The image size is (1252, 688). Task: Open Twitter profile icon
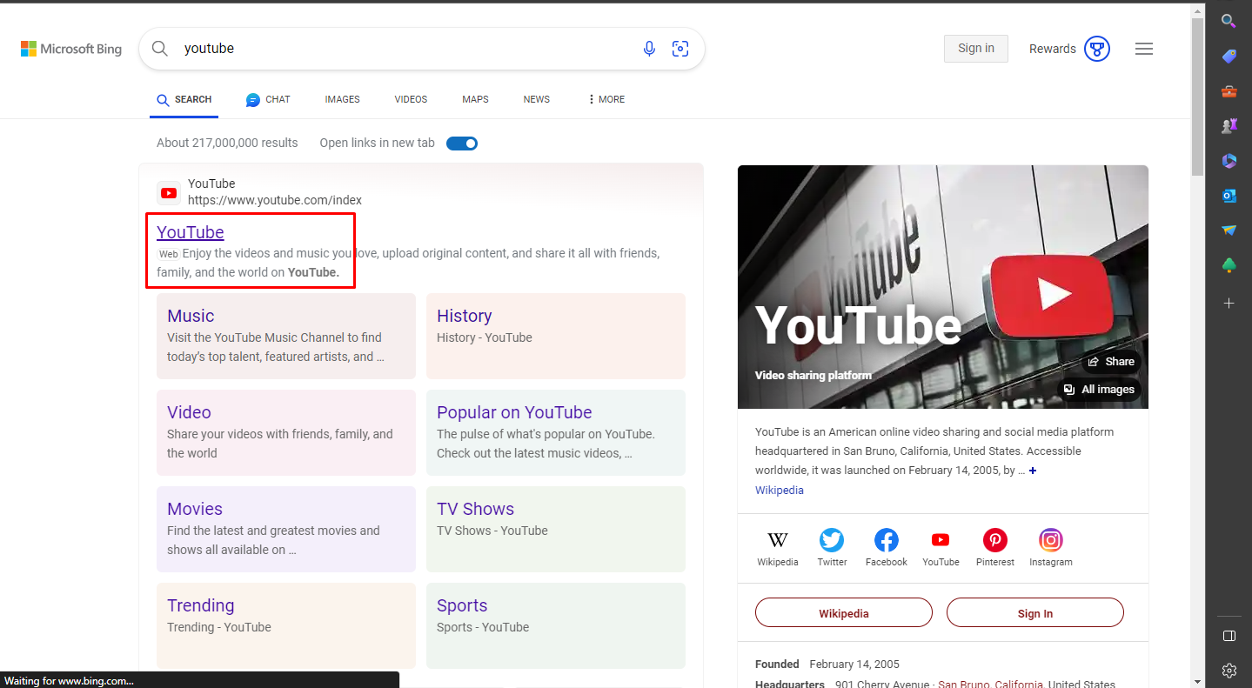coord(832,540)
